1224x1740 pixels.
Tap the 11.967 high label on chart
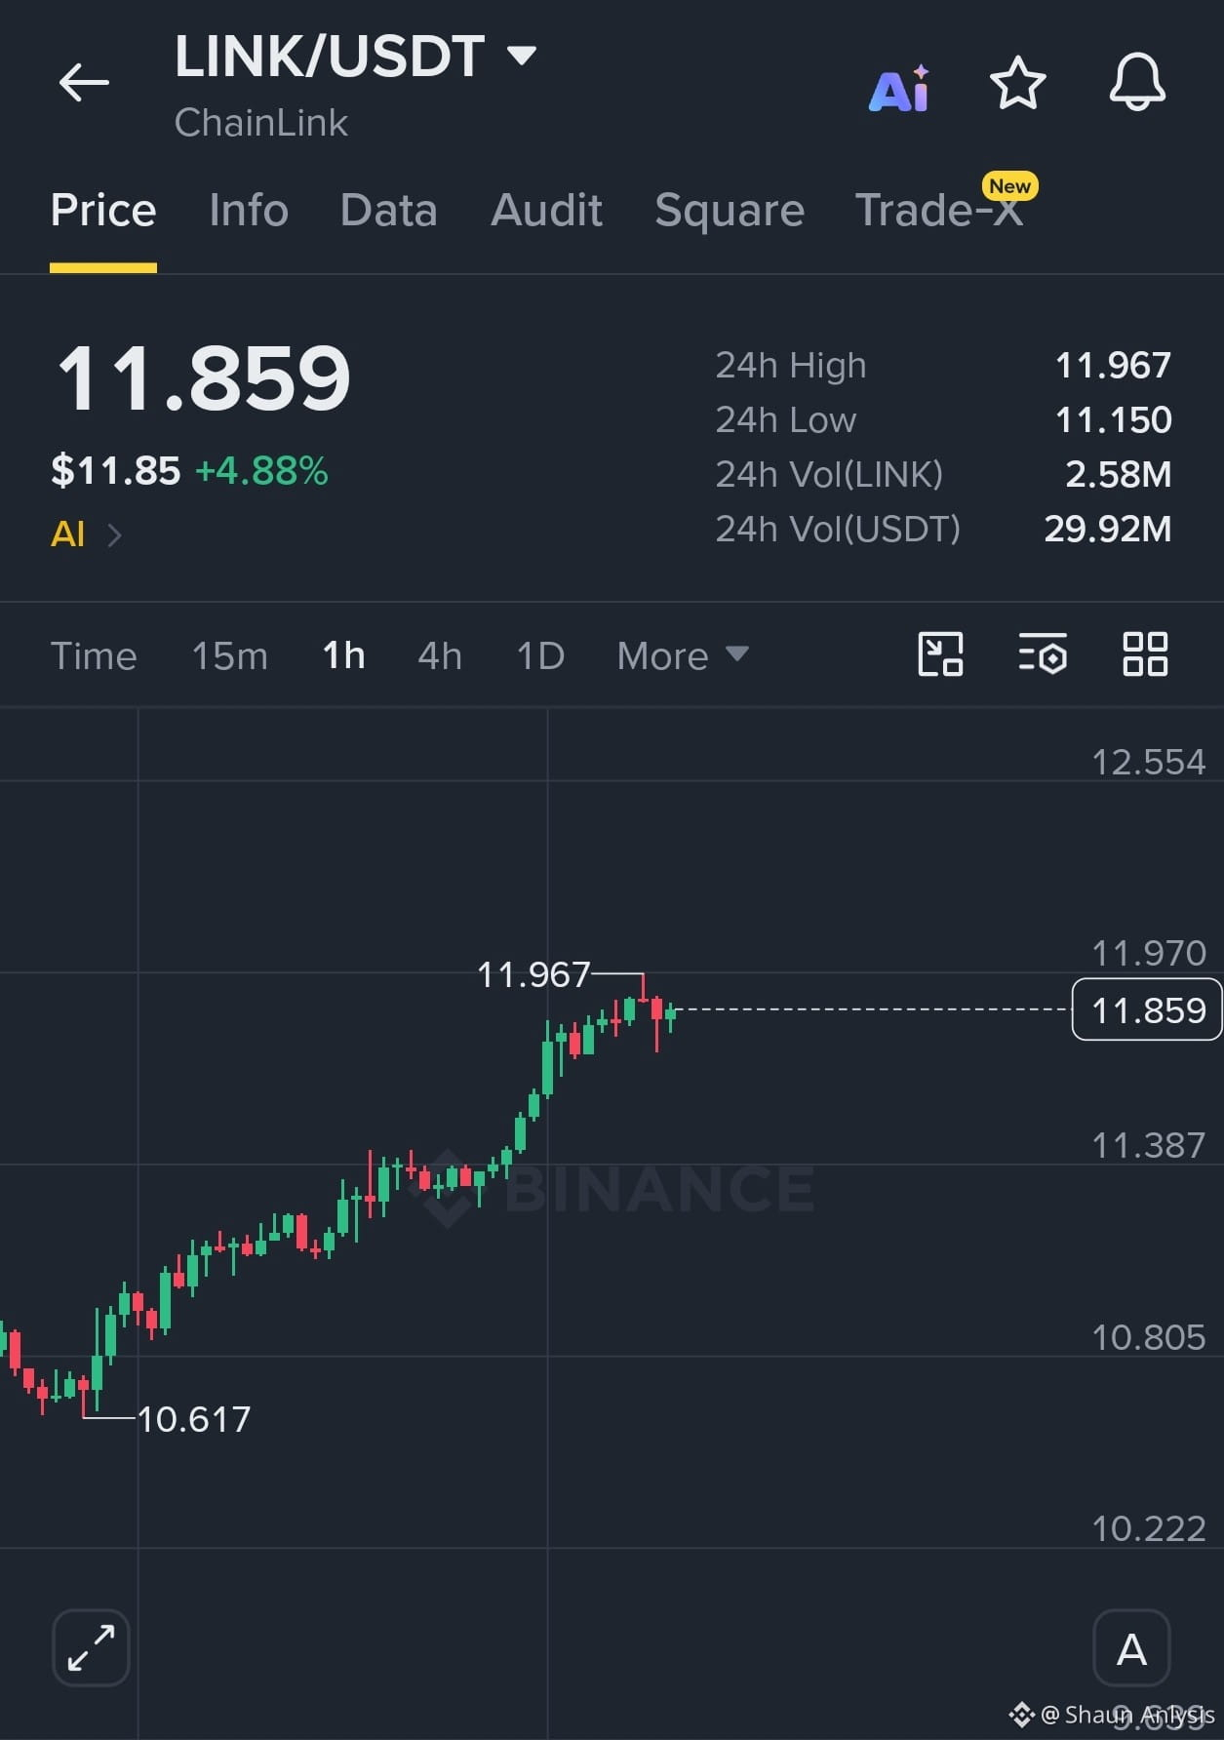tap(533, 974)
